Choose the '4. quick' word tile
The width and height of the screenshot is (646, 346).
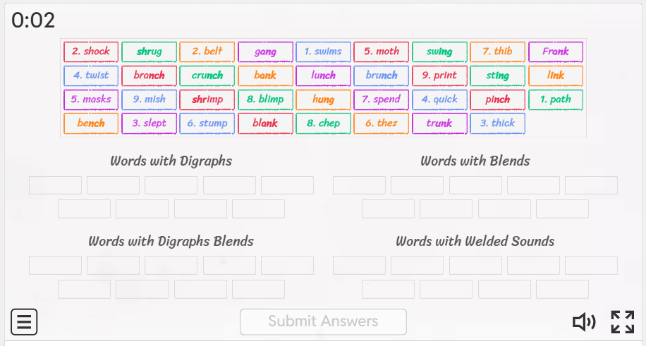click(439, 99)
